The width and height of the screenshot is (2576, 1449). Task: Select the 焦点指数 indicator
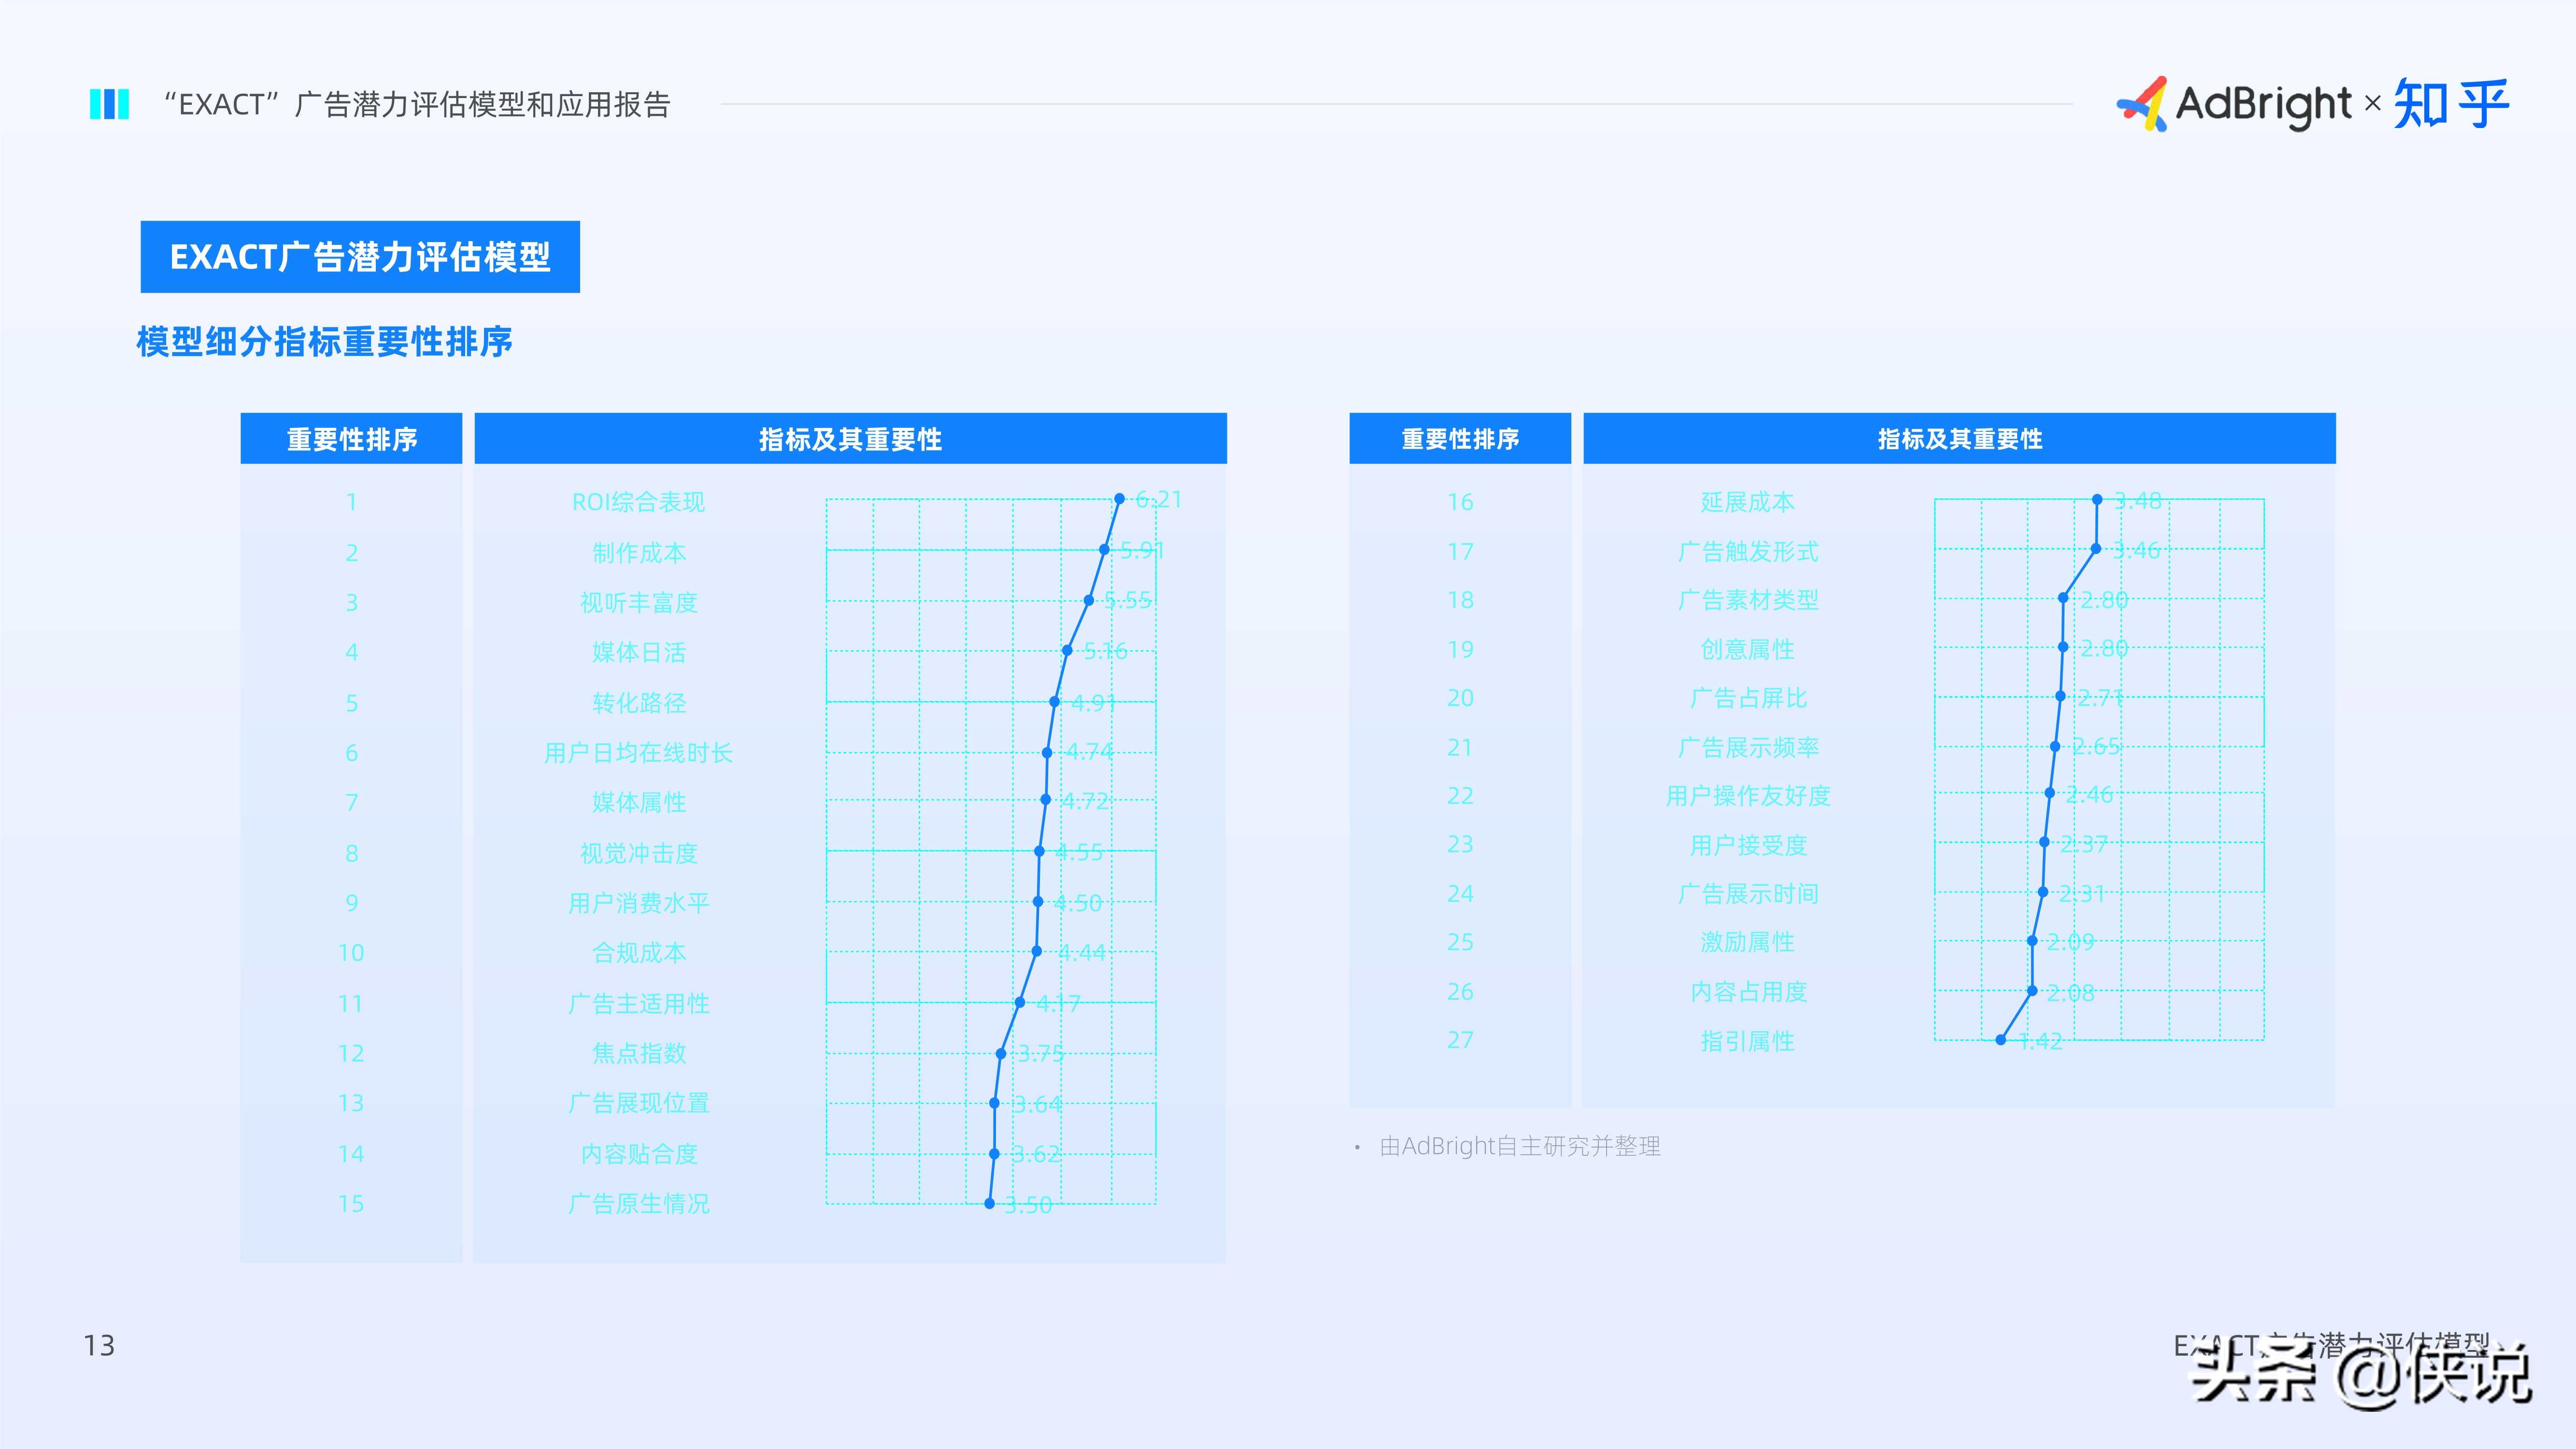638,1053
